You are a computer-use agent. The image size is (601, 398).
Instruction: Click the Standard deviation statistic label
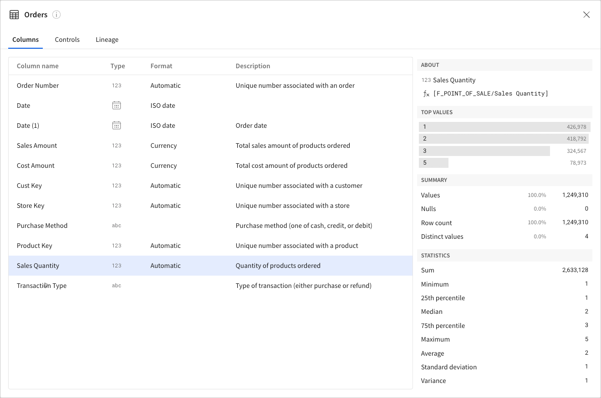point(449,367)
